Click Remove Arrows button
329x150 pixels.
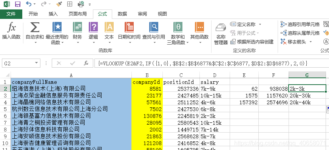click(x=293, y=42)
